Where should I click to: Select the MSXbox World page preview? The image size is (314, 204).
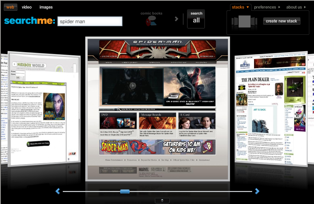point(44,109)
